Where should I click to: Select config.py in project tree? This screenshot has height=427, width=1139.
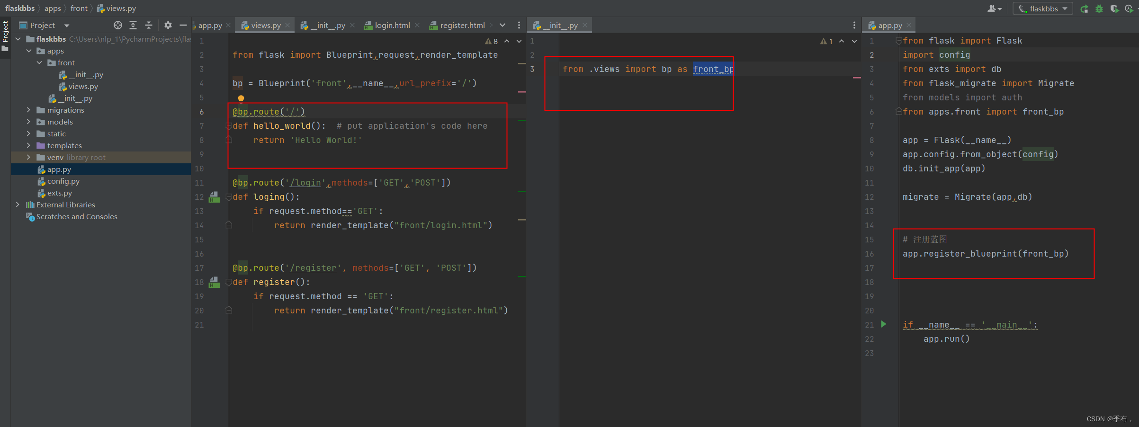pyautogui.click(x=59, y=181)
